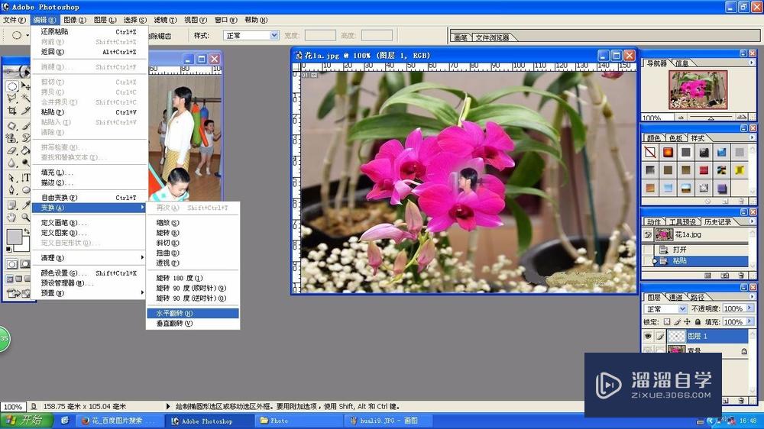Select the Polygonal Lasso tool
Image resolution: width=764 pixels, height=429 pixels.
point(12,98)
